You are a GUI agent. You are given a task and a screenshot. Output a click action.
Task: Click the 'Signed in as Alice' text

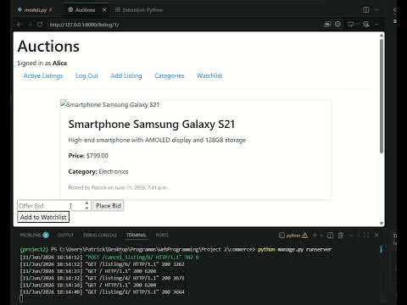[42, 63]
